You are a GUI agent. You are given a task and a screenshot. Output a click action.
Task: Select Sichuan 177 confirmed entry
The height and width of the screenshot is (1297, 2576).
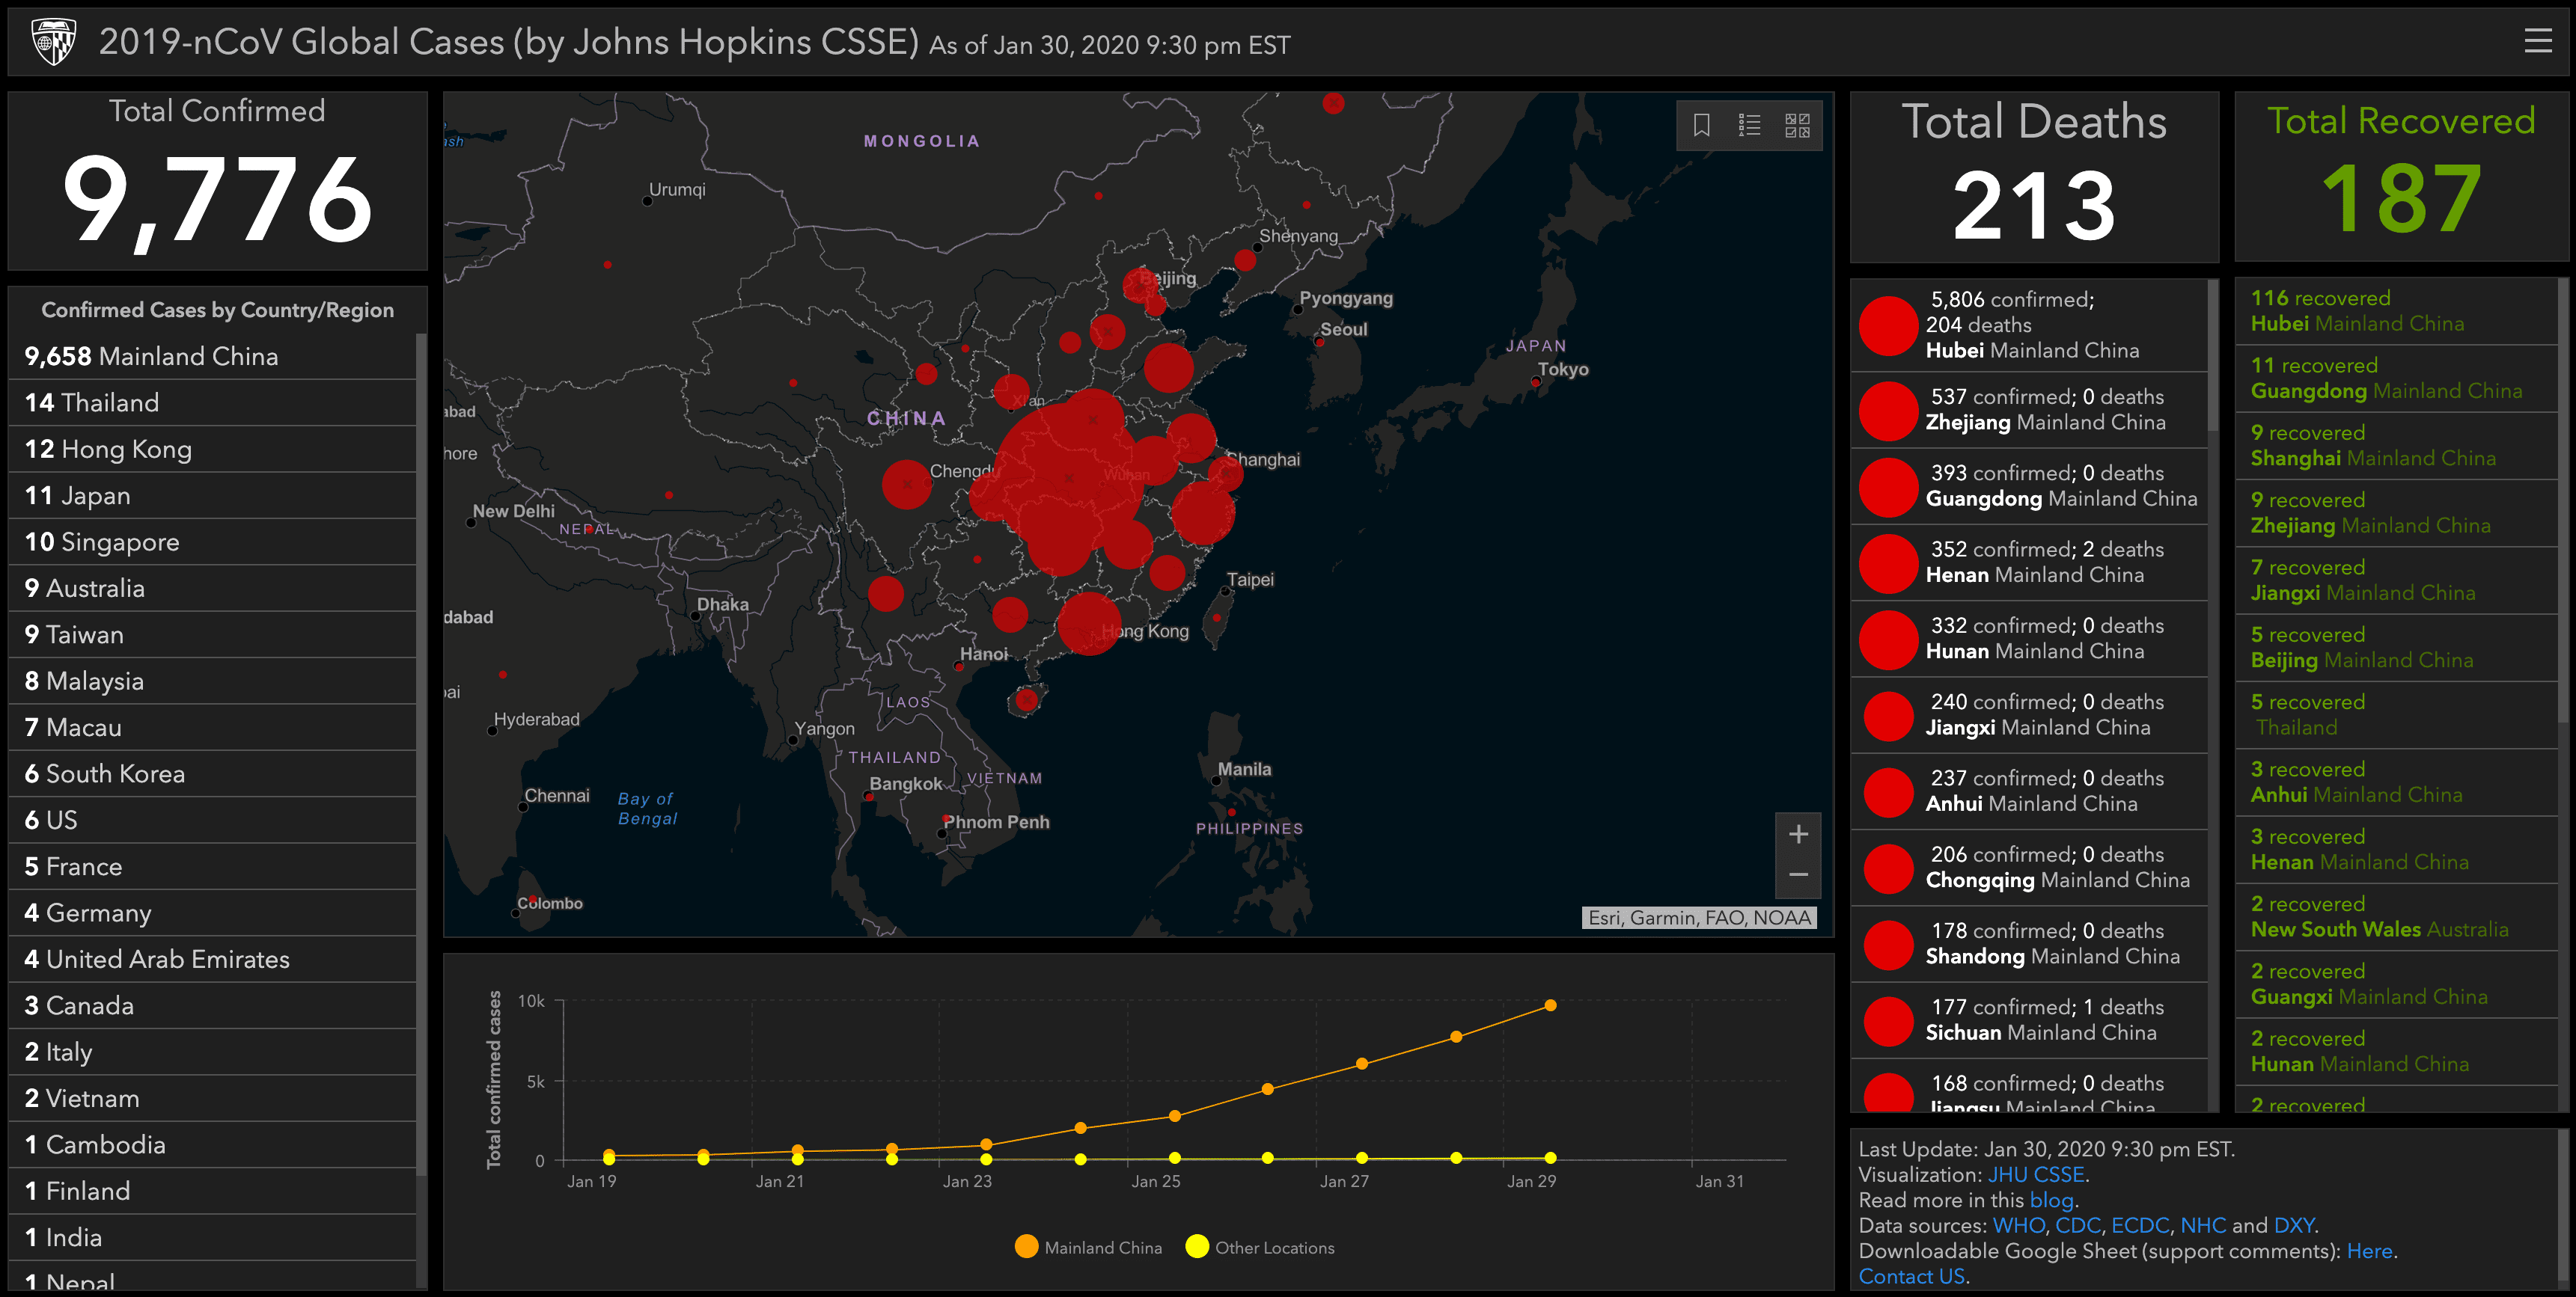coord(2029,1020)
